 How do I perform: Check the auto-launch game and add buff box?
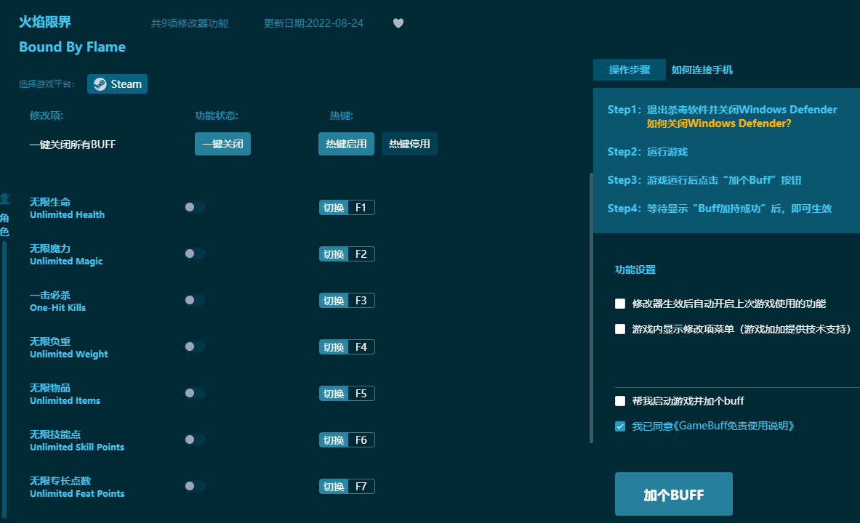click(620, 401)
